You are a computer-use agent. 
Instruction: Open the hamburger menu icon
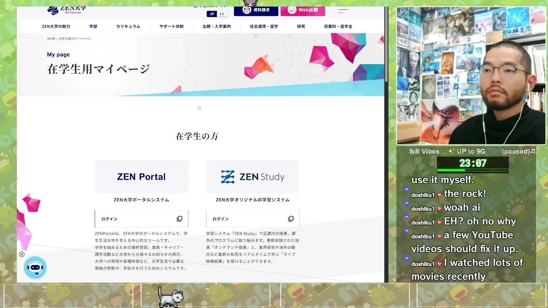(343, 11)
